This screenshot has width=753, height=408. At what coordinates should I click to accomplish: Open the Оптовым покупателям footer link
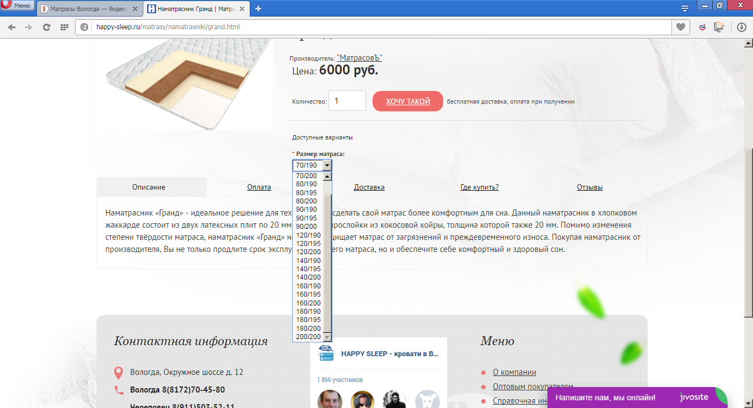(x=533, y=386)
